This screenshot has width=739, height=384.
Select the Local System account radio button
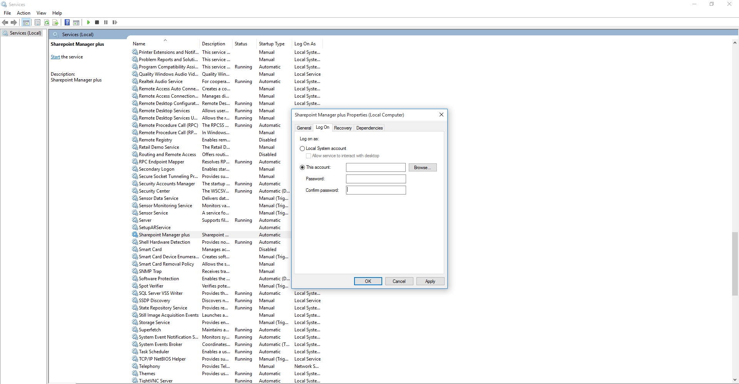303,148
